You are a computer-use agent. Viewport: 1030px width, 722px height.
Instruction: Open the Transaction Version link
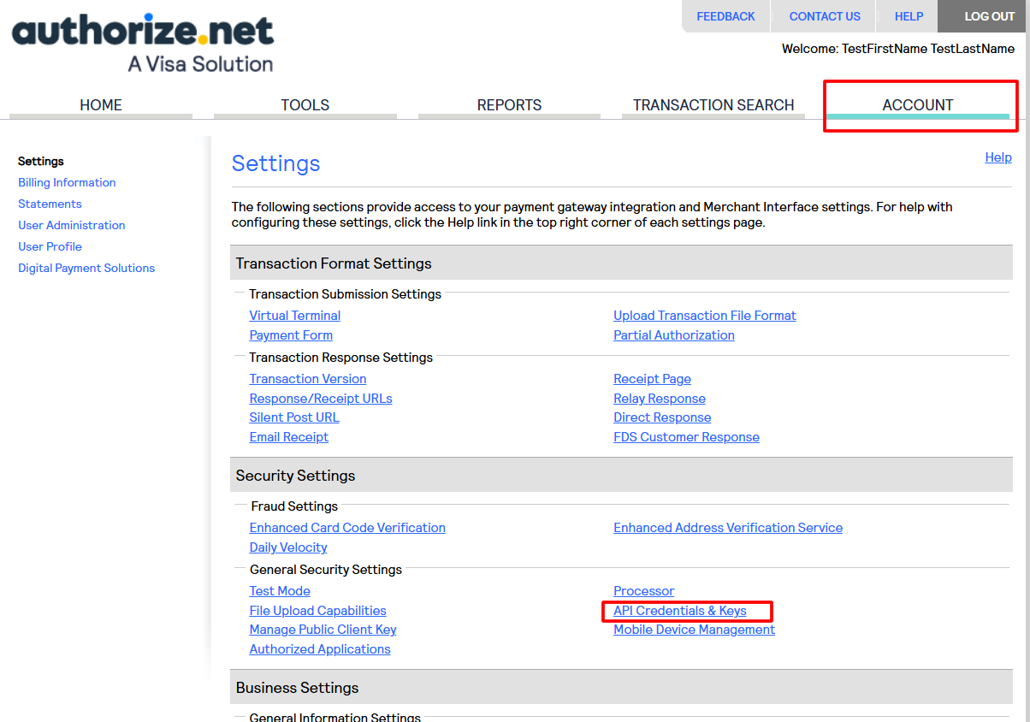(x=308, y=379)
